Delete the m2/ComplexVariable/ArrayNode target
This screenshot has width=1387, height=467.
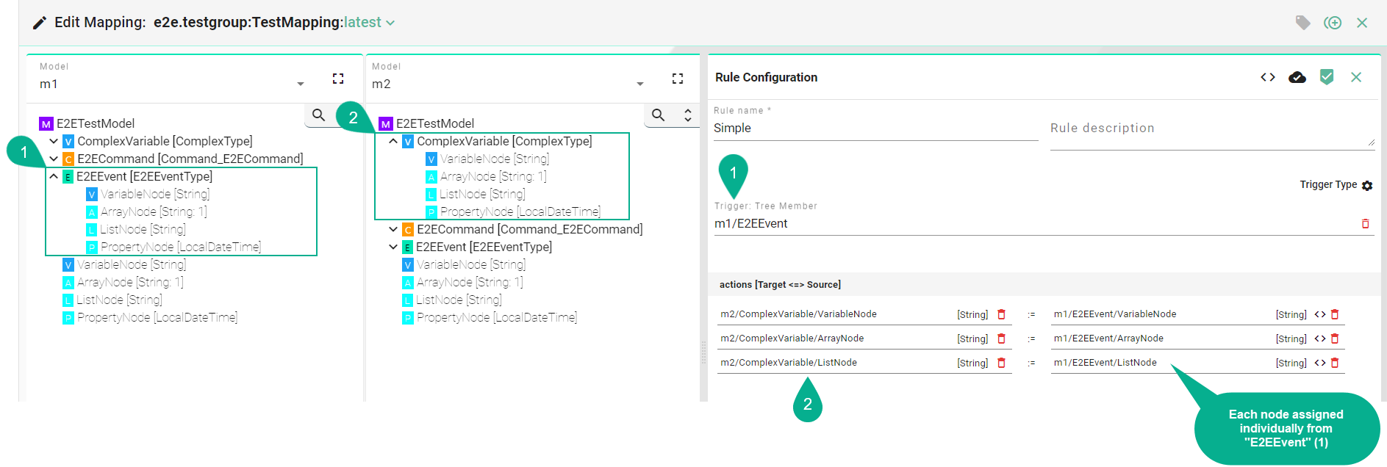tap(1001, 339)
